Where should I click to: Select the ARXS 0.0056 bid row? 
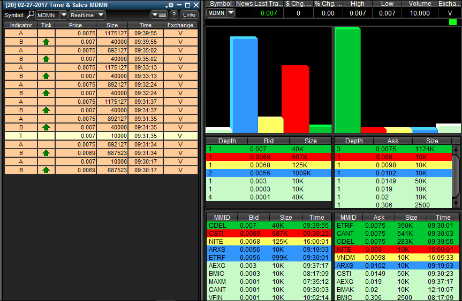(269, 250)
